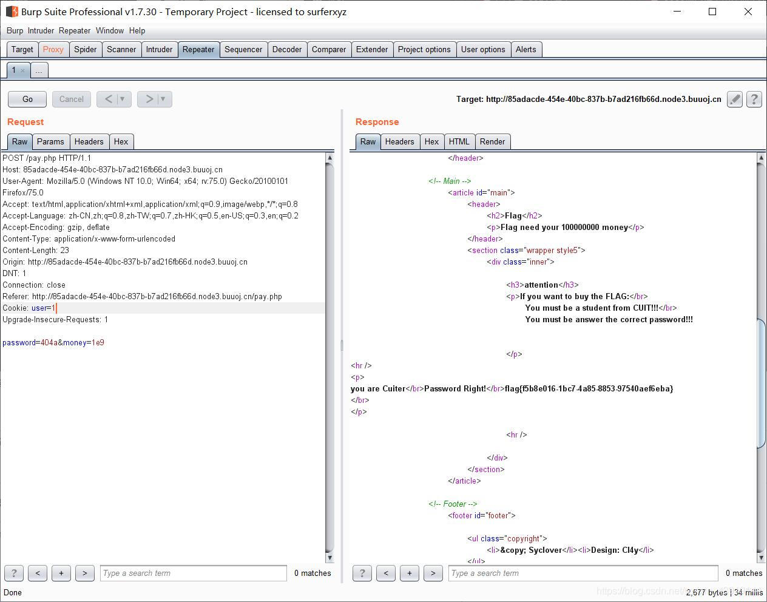Open response search help question button
Screen dimensions: 767x602
(362, 573)
